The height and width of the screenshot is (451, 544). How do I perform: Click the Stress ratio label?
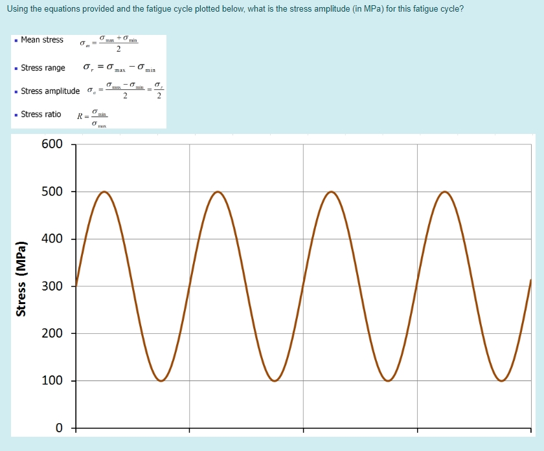click(41, 115)
